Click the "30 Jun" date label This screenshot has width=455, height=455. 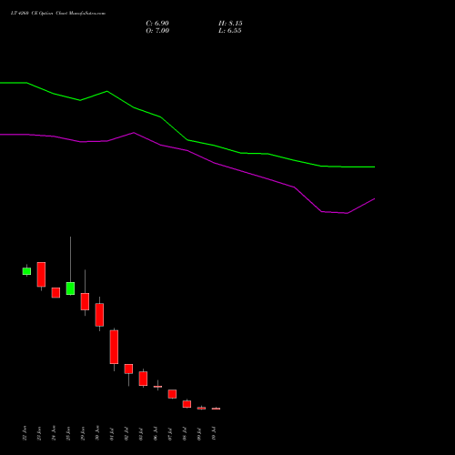click(x=97, y=433)
